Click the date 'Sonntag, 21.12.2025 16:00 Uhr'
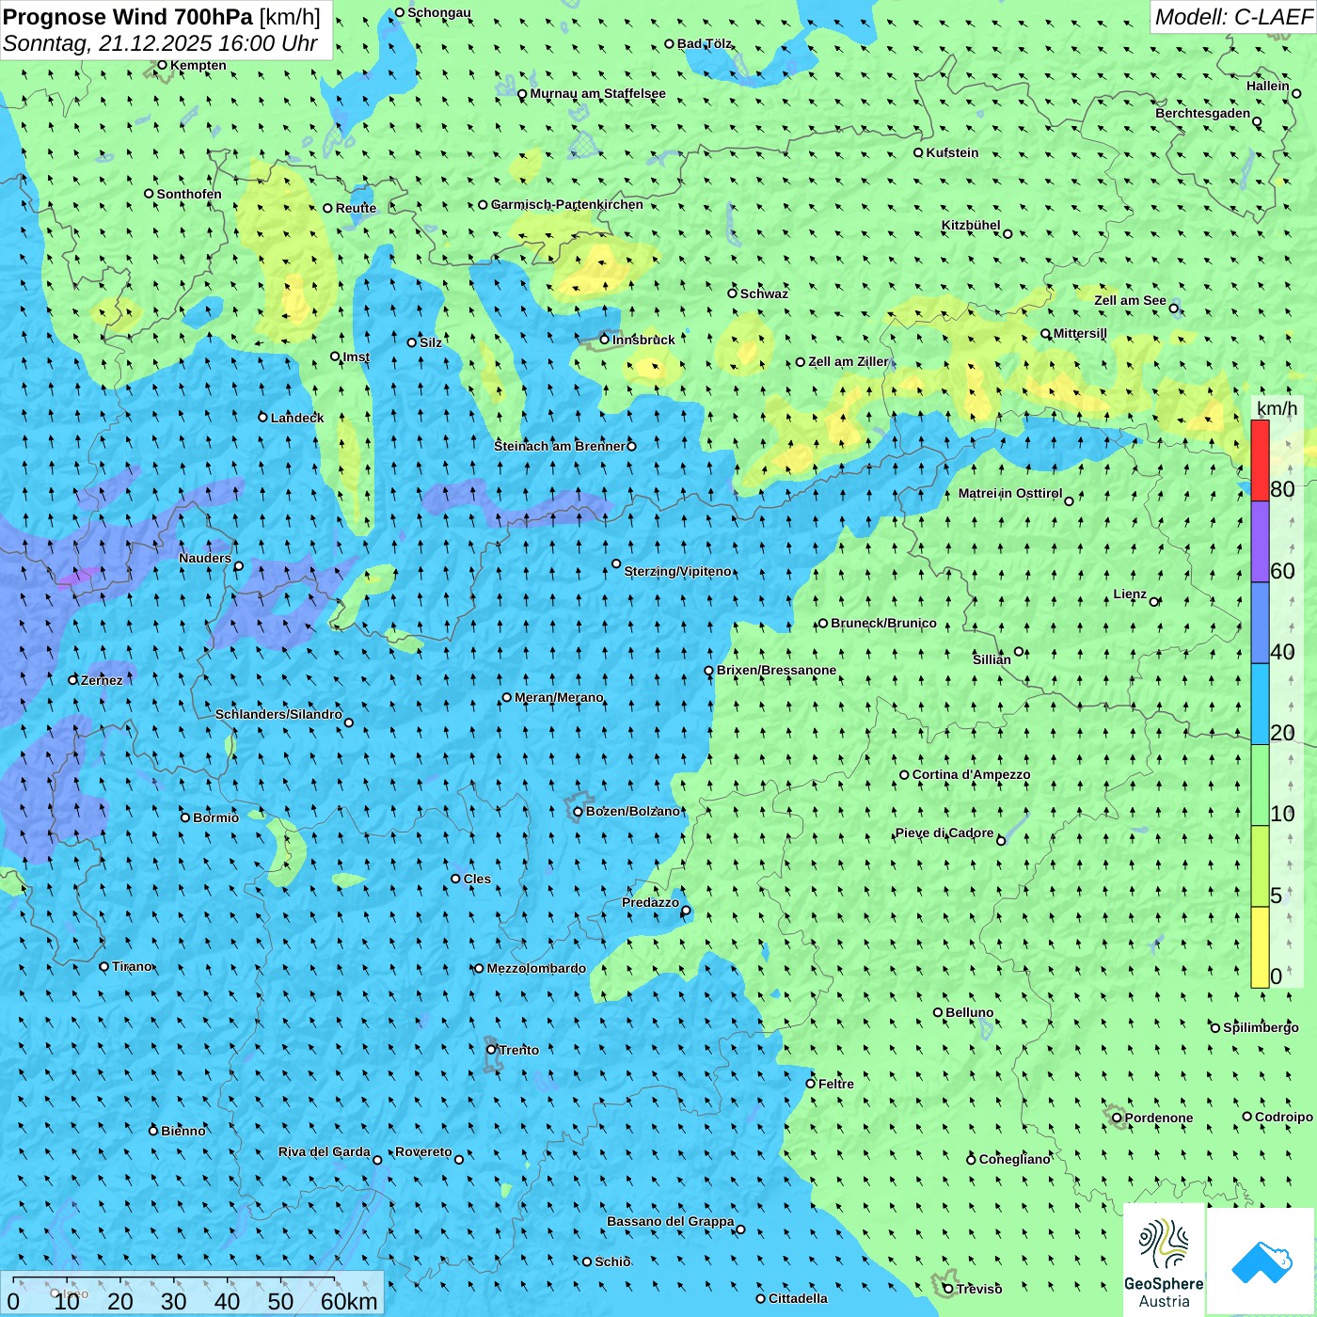This screenshot has width=1317, height=1317. [160, 43]
